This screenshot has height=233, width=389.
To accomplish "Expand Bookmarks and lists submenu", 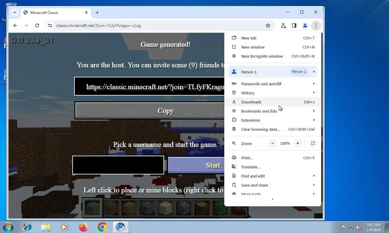I will point(273,111).
